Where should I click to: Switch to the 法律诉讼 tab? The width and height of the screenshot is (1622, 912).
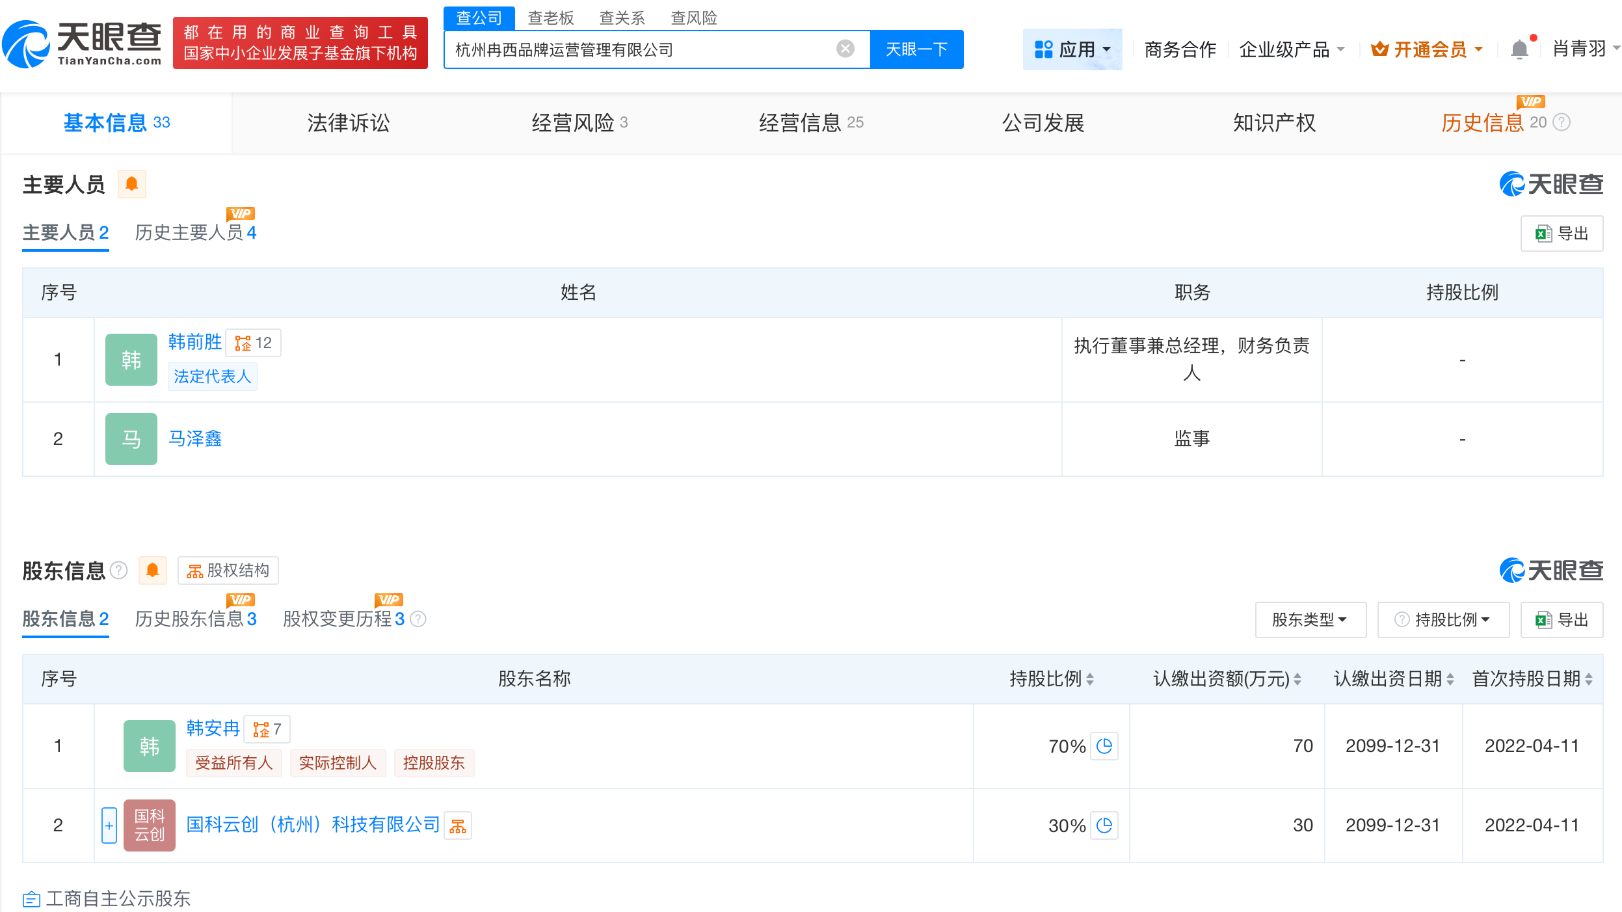(348, 122)
